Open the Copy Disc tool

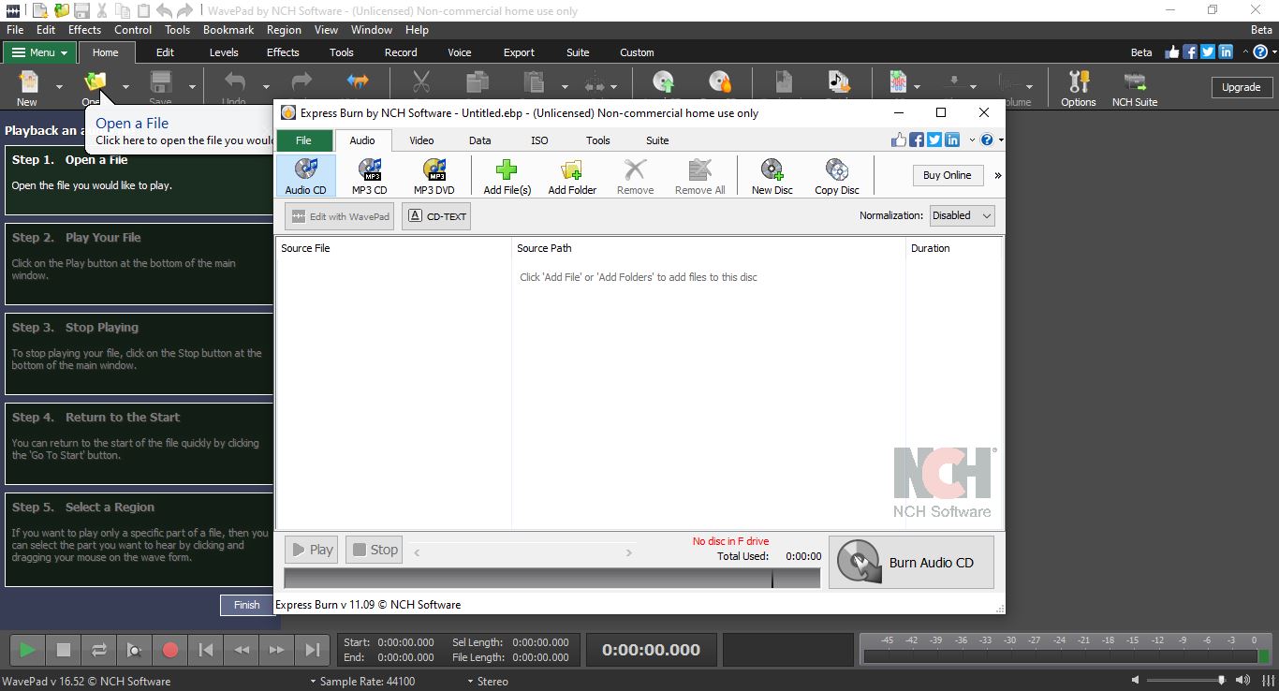(836, 175)
